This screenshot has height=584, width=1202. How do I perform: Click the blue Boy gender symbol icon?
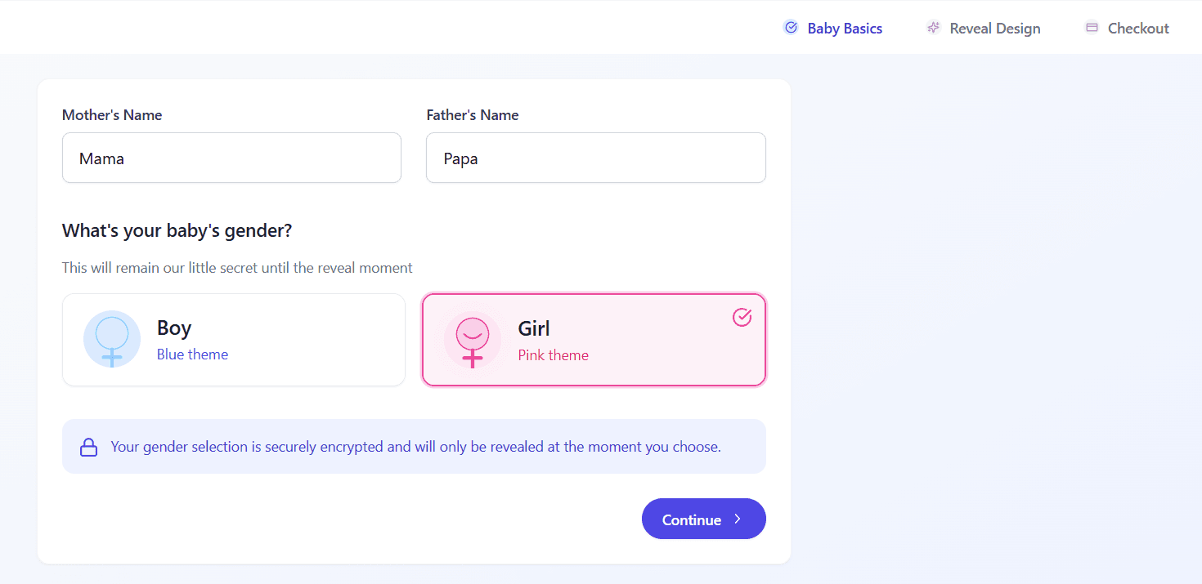click(x=112, y=339)
